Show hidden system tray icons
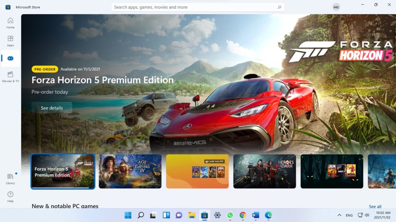 [340, 215]
